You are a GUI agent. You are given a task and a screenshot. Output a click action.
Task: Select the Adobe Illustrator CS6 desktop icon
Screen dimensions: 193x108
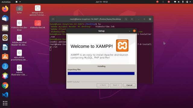click(x=19, y=70)
